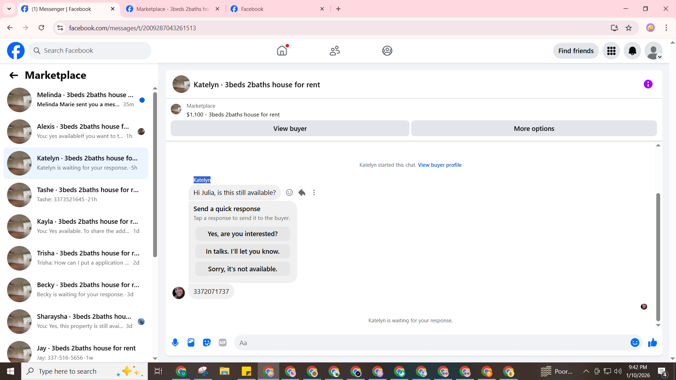Open the conversation information icon
The height and width of the screenshot is (380, 676).
[x=648, y=84]
